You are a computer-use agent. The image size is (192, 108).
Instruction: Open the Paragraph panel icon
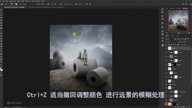click(x=163, y=41)
